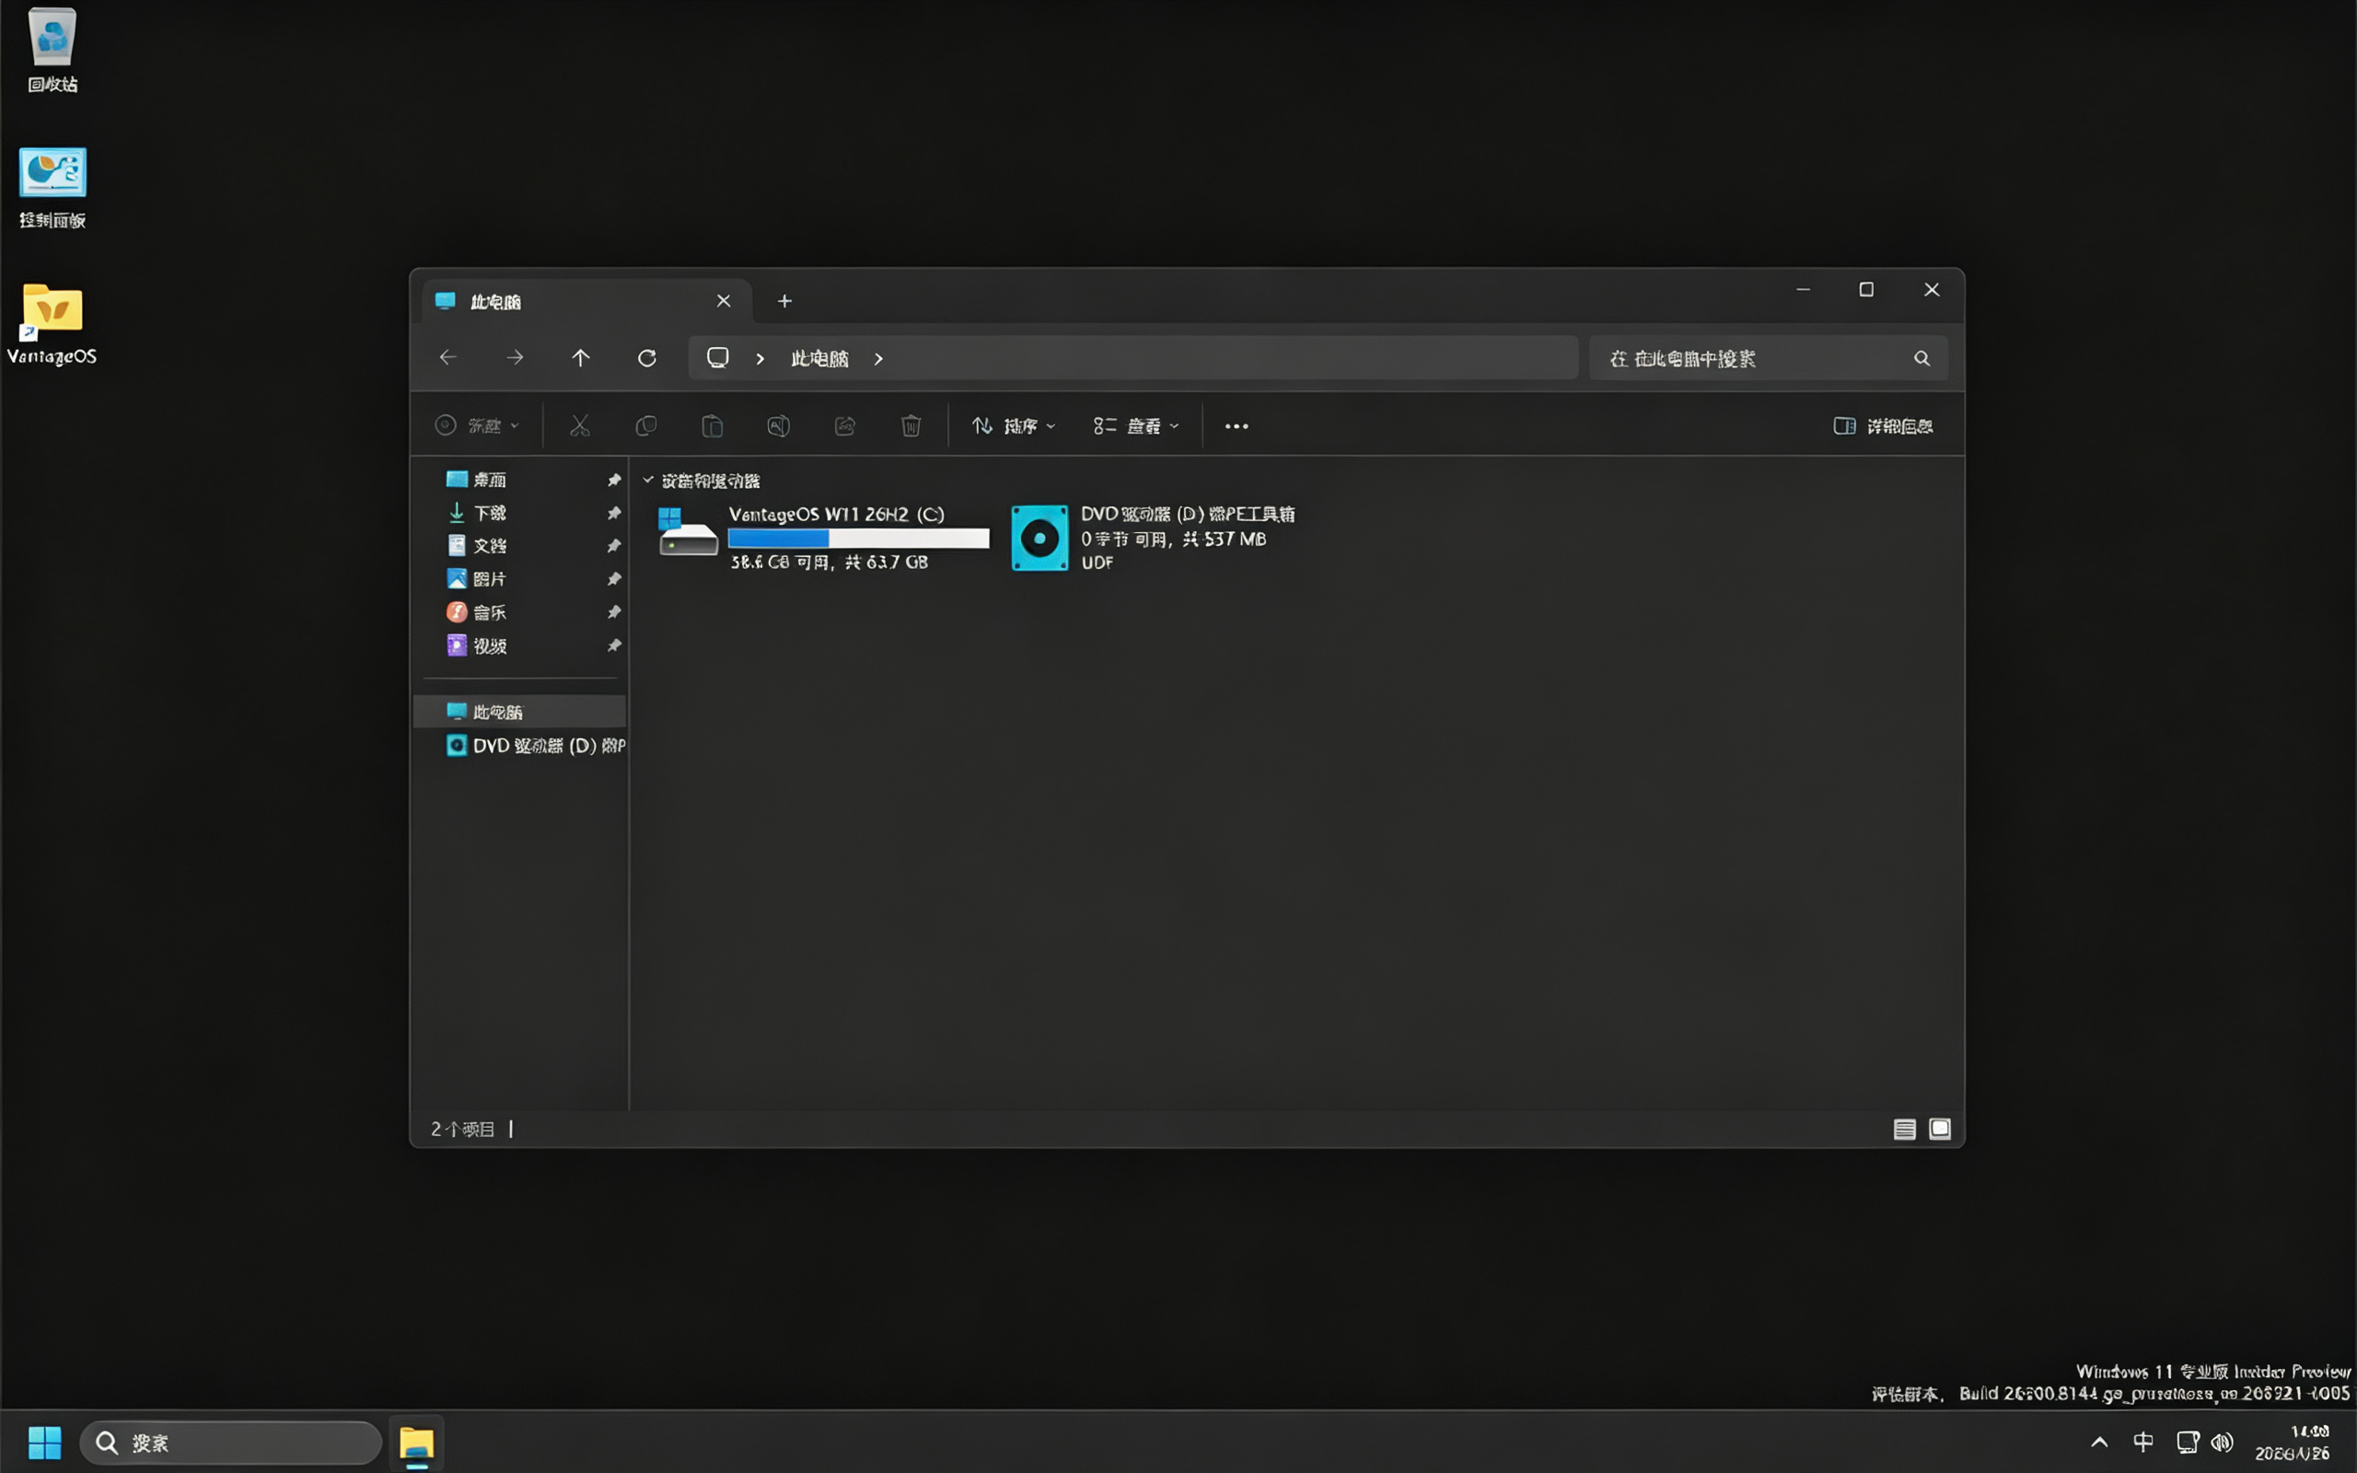The image size is (2357, 1473).
Task: Select the VantageOS W11 26H2 (C:) drive icon
Action: [x=688, y=532]
